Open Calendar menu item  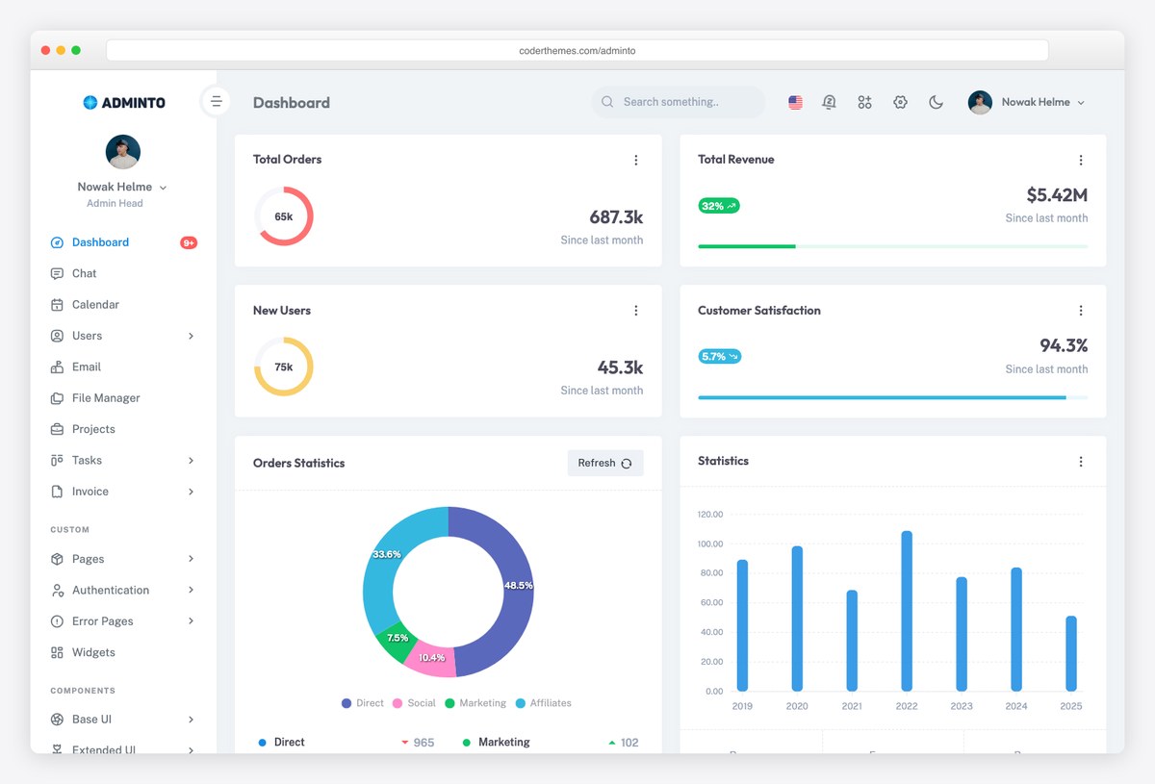123,305
